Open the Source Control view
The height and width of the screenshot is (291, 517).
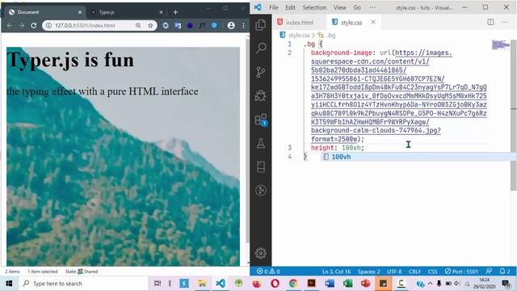coord(260,72)
